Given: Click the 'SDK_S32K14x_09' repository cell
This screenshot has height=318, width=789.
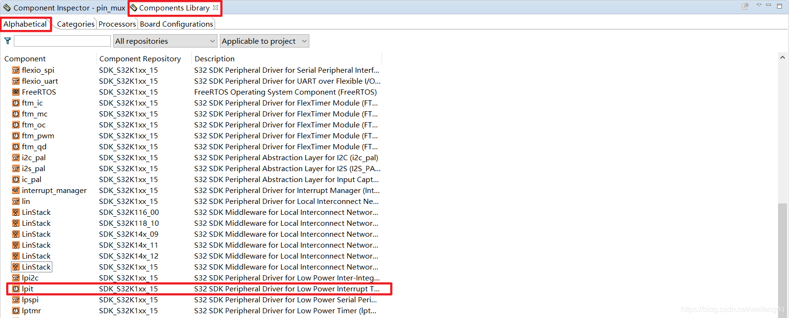Looking at the screenshot, I should click(x=128, y=234).
